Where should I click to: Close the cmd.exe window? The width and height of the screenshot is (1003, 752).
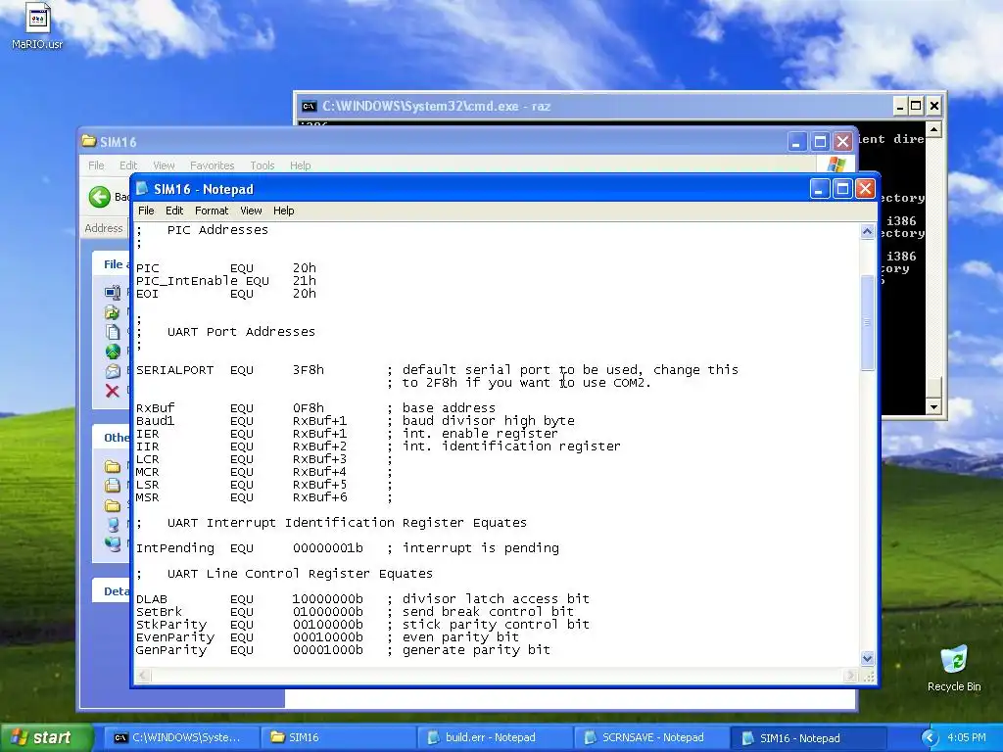(933, 106)
